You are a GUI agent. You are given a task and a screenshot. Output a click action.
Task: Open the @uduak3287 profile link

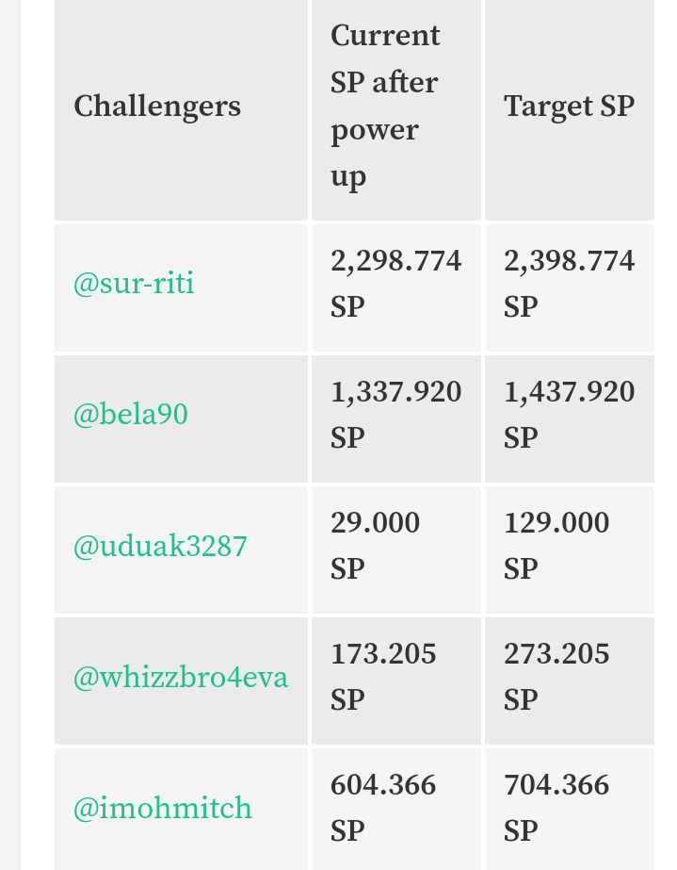[160, 546]
